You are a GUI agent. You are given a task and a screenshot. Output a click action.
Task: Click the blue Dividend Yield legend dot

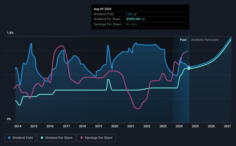click(9, 138)
